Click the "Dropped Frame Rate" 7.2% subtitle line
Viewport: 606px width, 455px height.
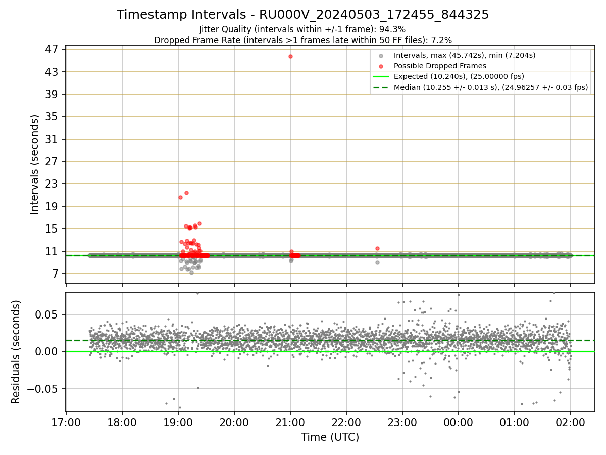(x=303, y=40)
